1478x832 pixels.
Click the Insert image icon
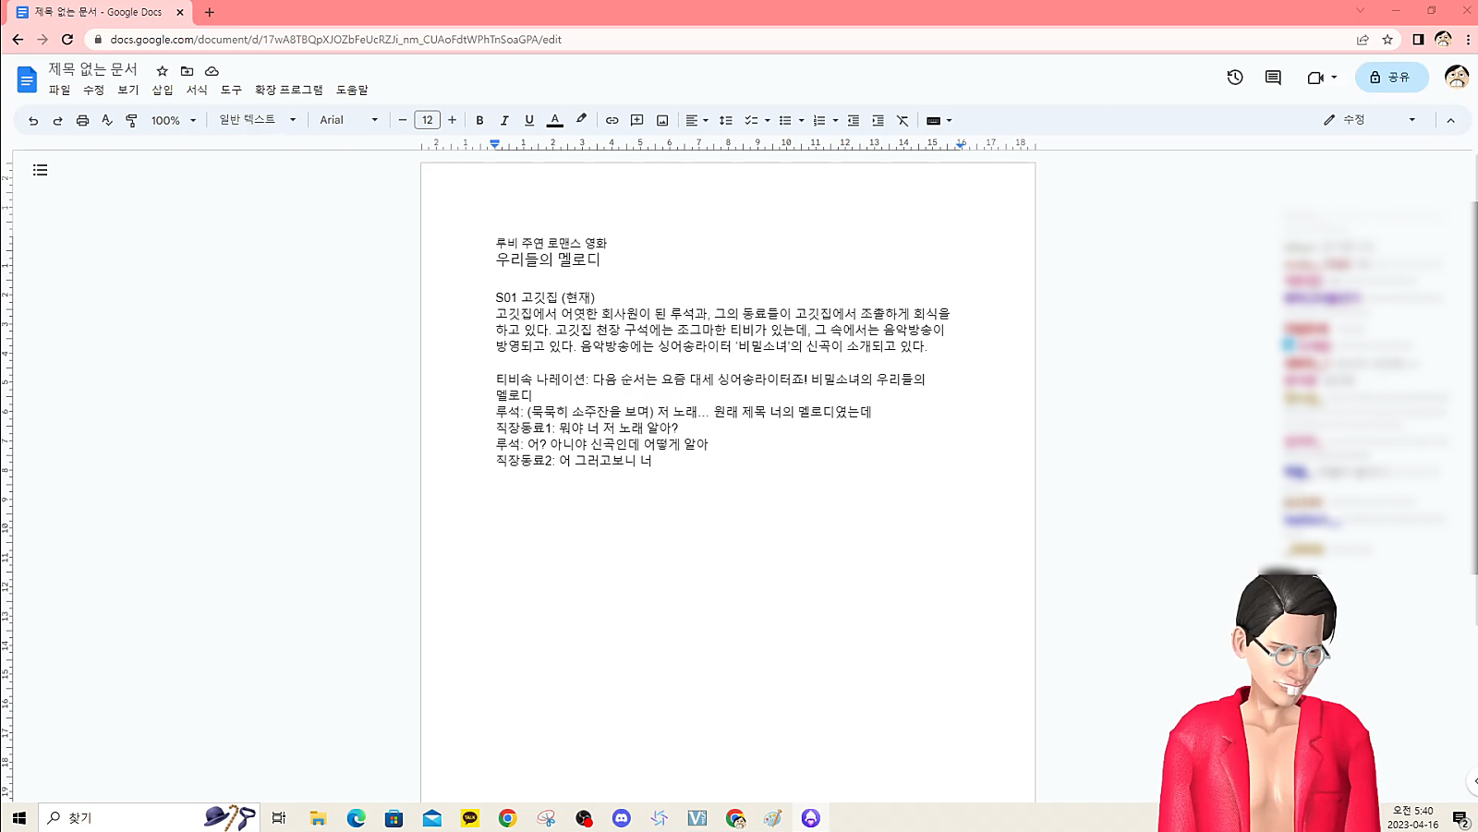(x=662, y=120)
